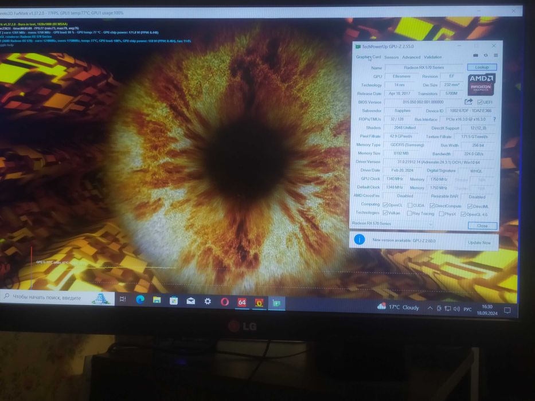Switch to FurMark taskbar icon

(x=259, y=302)
